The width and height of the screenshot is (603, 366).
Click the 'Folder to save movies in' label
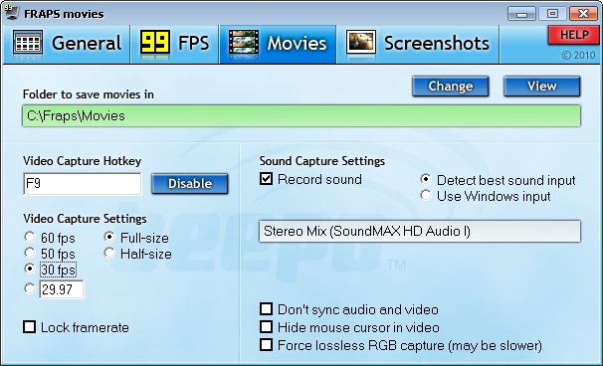click(89, 94)
